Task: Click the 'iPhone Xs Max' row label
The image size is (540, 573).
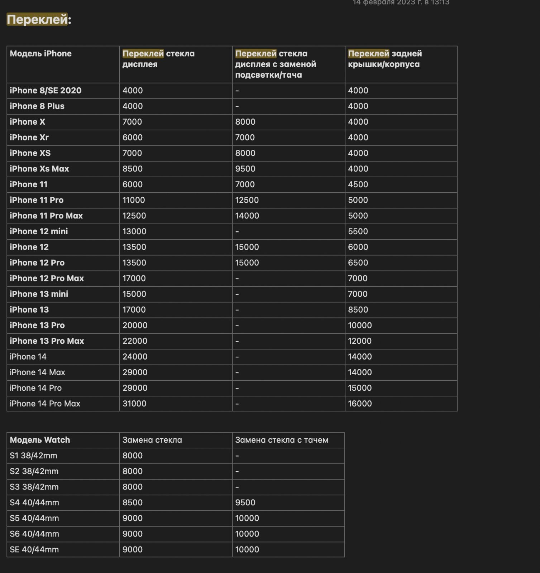Action: pyautogui.click(x=39, y=169)
